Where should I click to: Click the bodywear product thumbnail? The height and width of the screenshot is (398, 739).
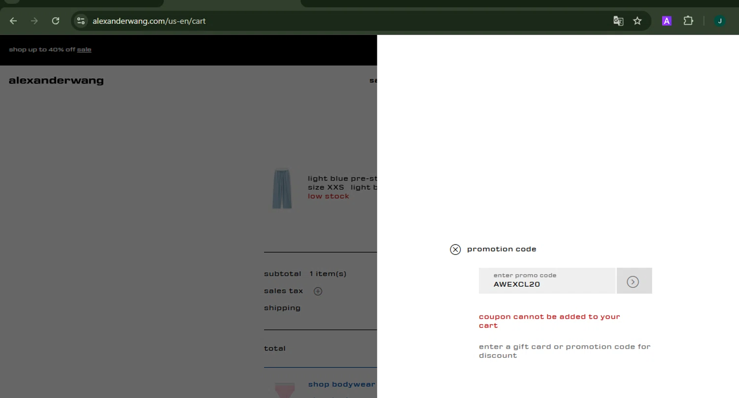click(284, 390)
